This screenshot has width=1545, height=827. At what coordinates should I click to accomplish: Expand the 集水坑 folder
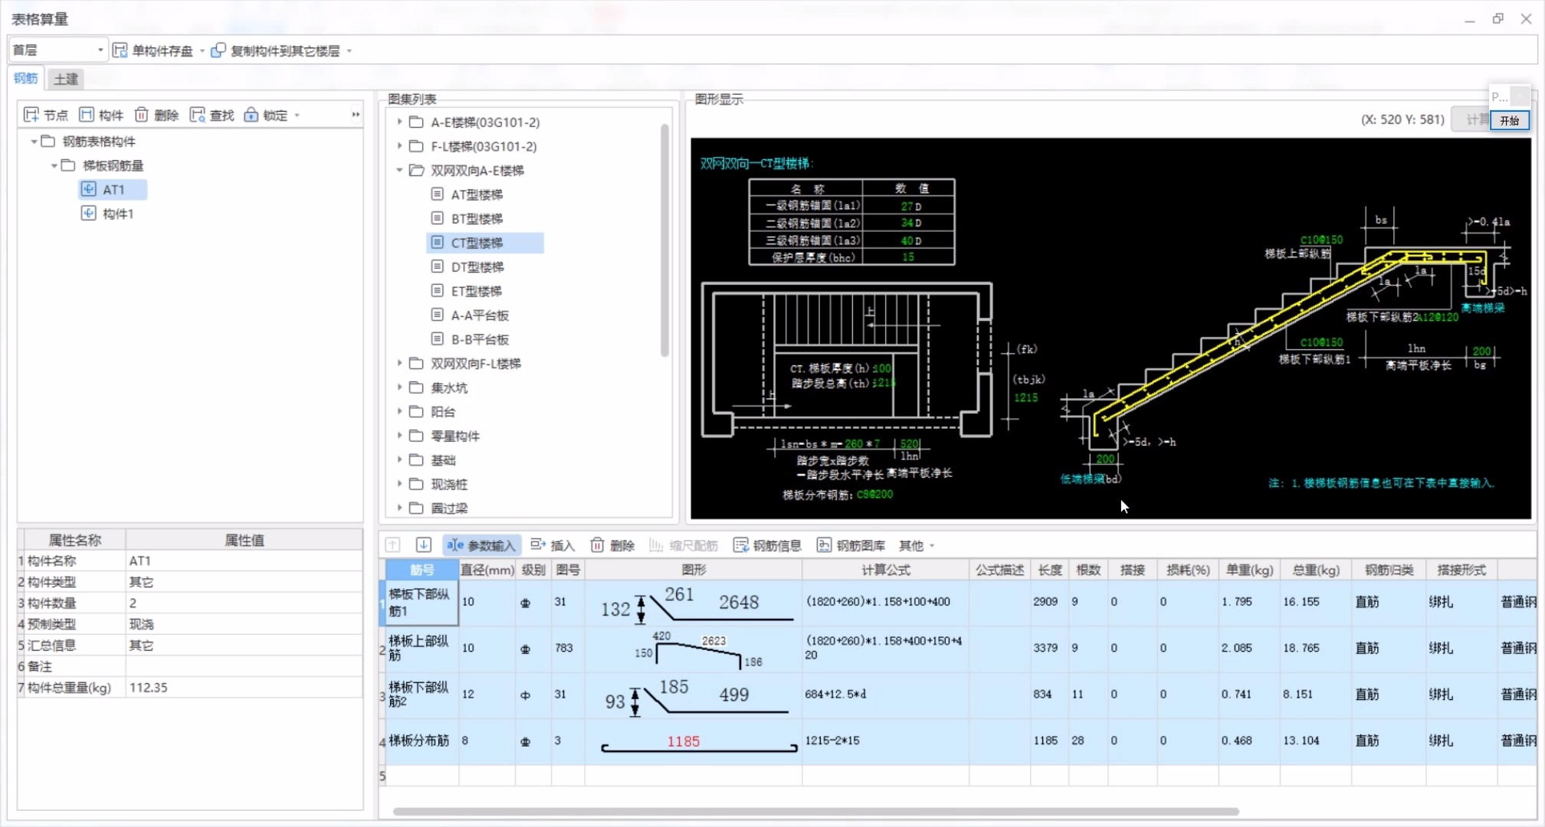point(399,387)
